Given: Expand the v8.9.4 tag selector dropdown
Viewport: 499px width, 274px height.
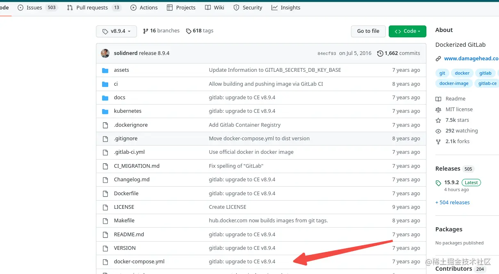Looking at the screenshot, I should [x=116, y=31].
